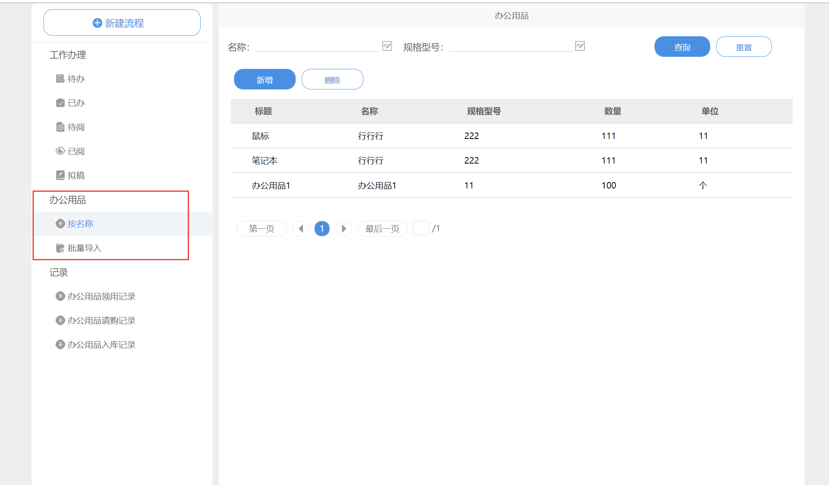Select page number 1 in pagination
The width and height of the screenshot is (829, 485).
click(x=322, y=229)
